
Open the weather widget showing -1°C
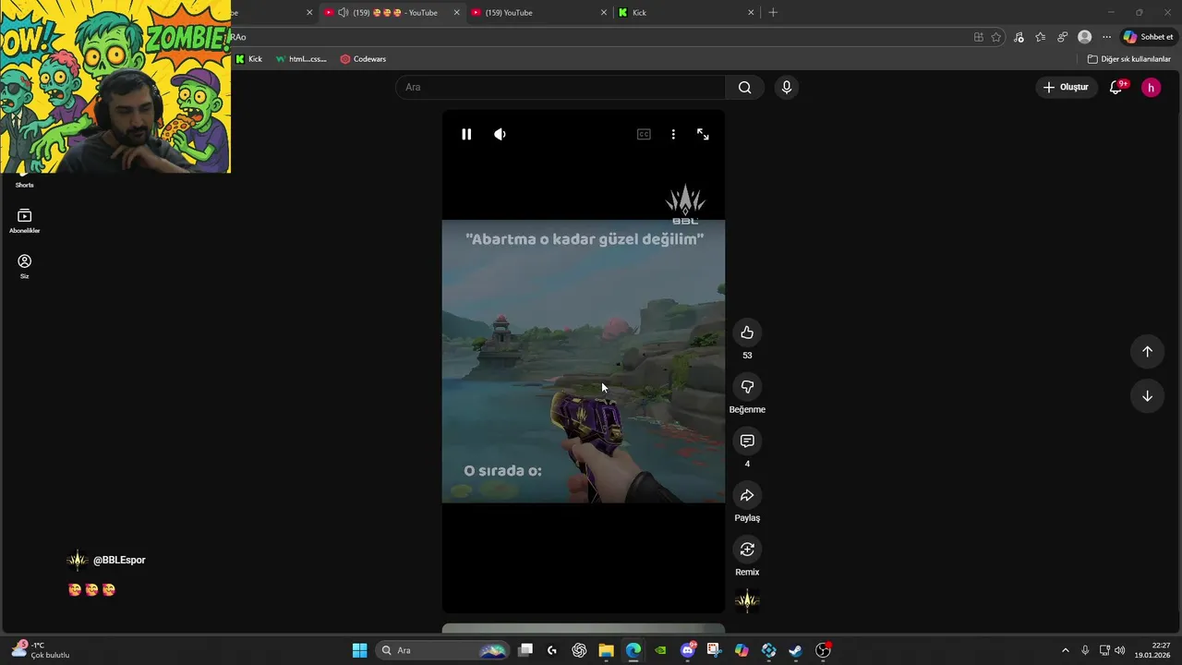42,650
